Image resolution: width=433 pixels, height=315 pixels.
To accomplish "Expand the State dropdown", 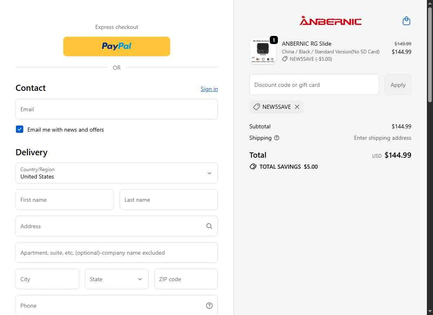I will point(117,279).
